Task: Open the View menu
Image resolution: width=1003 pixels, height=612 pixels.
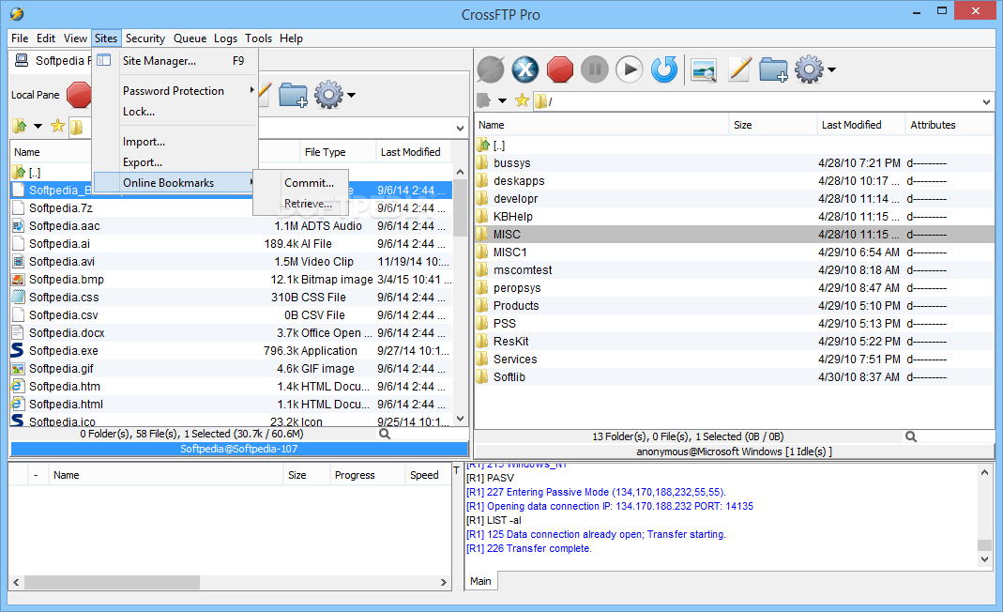Action: (x=75, y=38)
